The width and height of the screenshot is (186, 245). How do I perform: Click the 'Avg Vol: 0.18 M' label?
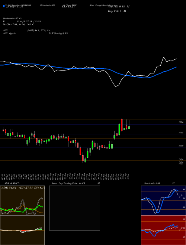click(x=119, y=7)
